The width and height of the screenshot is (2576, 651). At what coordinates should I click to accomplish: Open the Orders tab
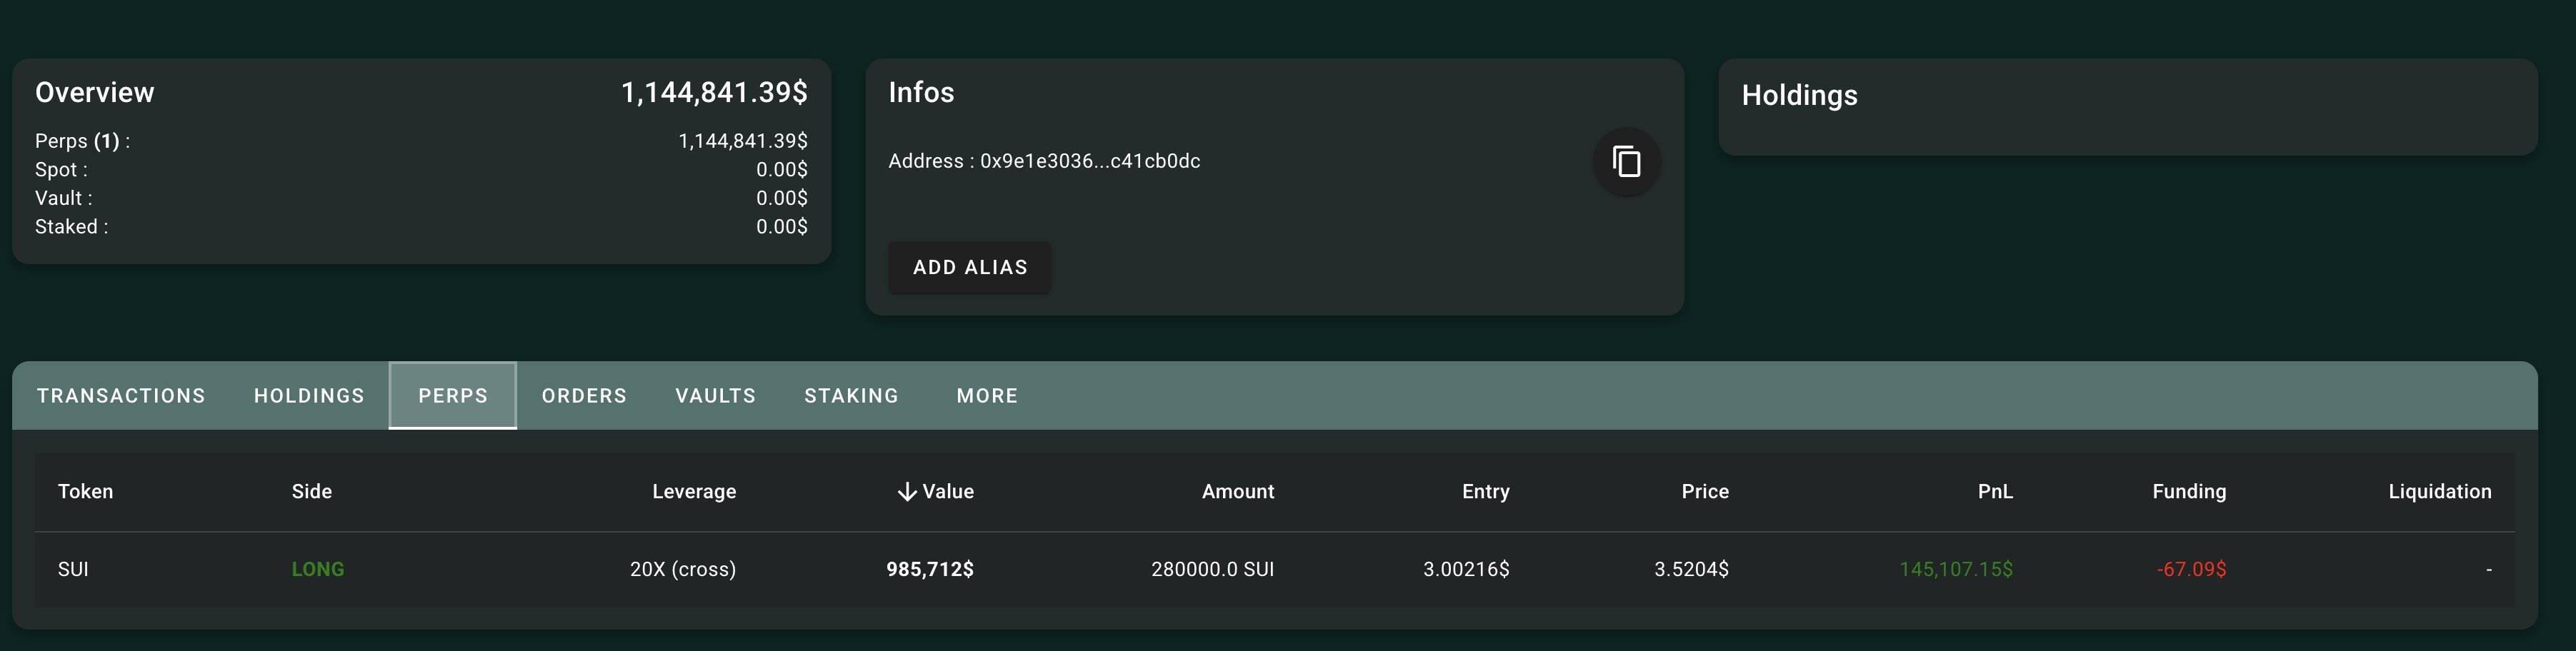pyautogui.click(x=584, y=395)
